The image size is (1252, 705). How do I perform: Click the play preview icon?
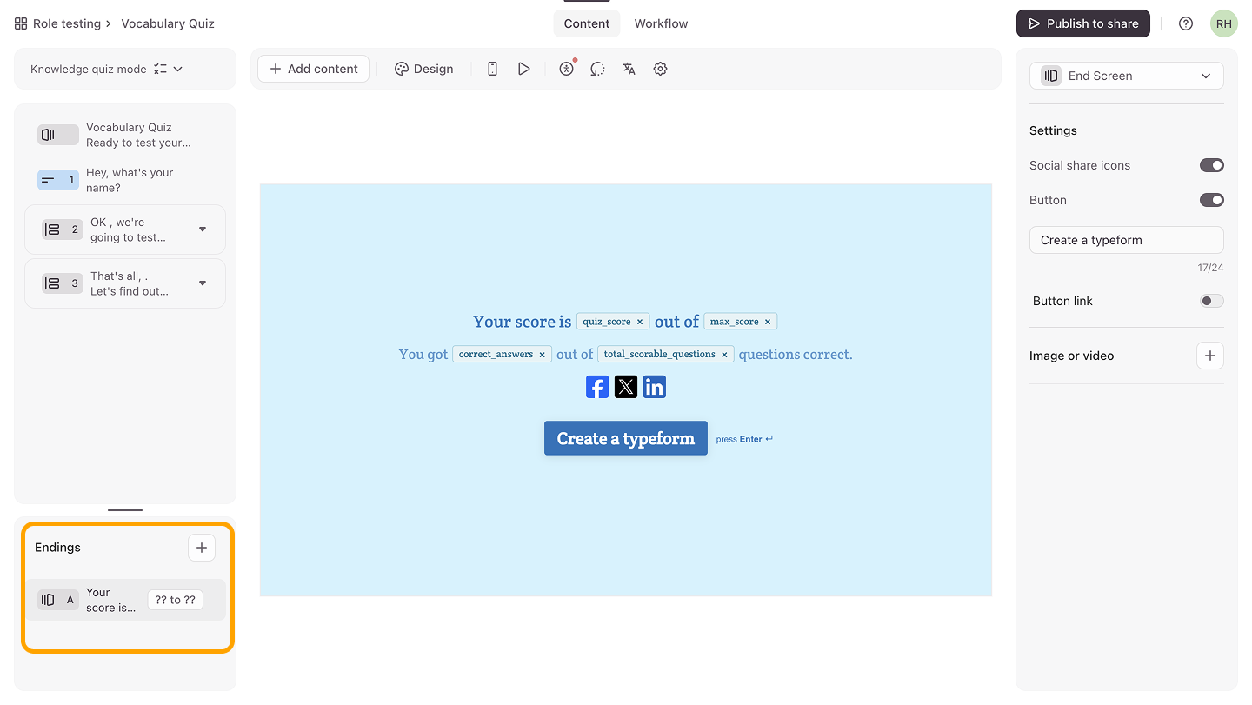(523, 69)
